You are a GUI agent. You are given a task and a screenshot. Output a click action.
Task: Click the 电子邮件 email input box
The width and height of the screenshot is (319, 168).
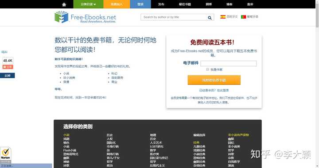[229, 64]
